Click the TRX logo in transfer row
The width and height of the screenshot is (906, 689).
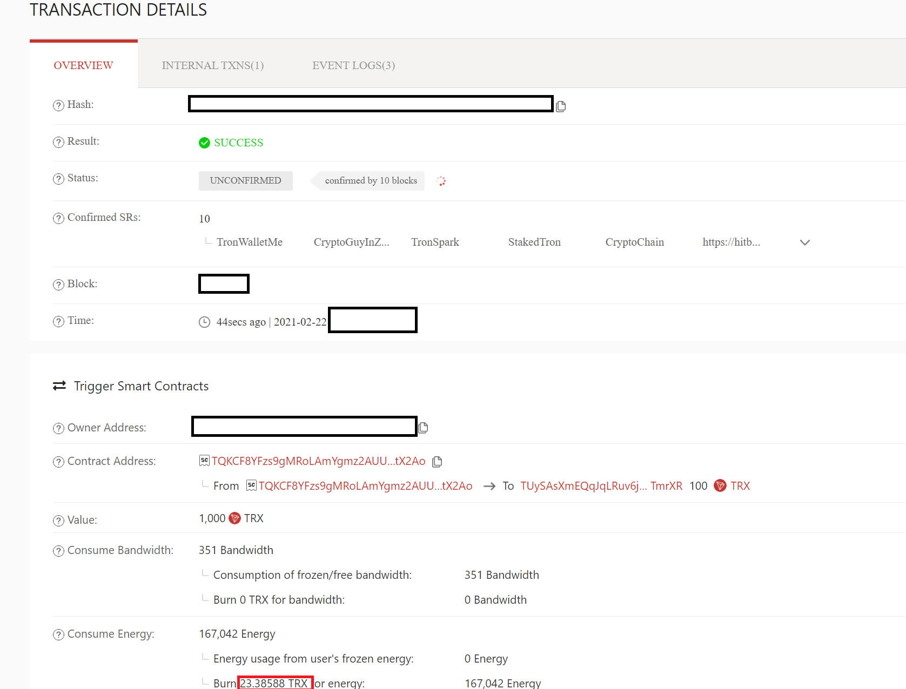[720, 485]
